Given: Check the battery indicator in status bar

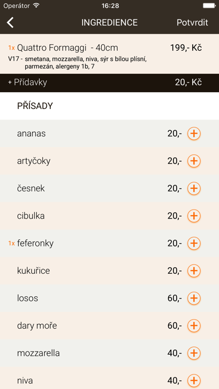Looking at the screenshot, I should [x=209, y=6].
